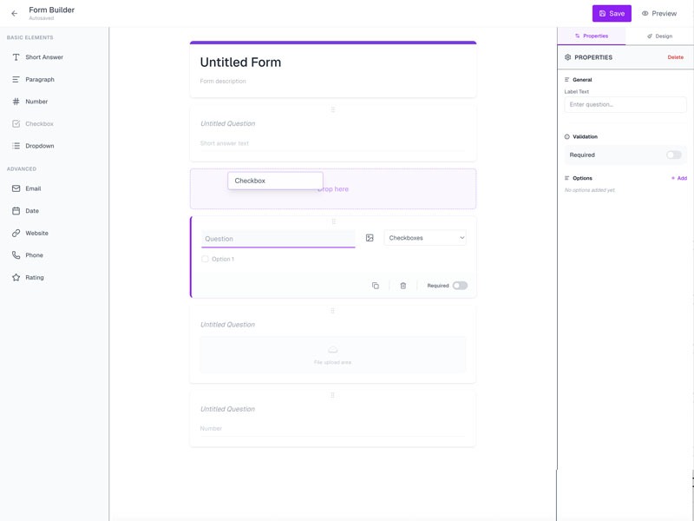694x521 pixels.
Task: Click the Form description field
Action: coord(223,81)
